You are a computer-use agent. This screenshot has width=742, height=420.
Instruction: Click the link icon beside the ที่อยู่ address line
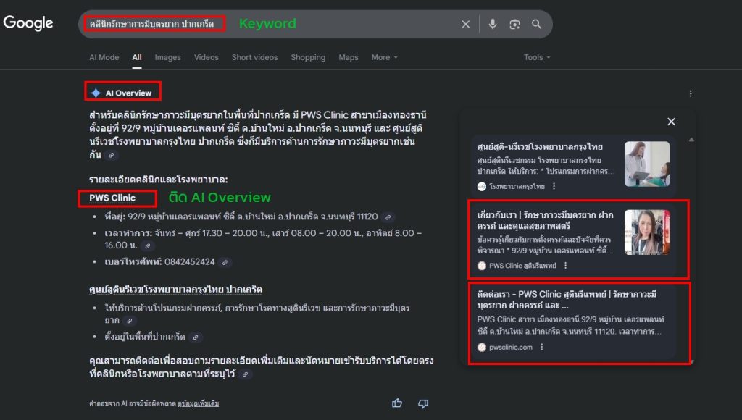[388, 217]
